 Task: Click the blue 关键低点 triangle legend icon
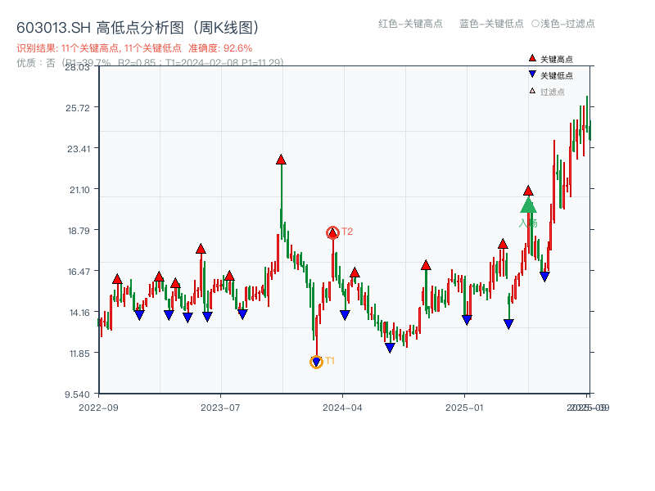tap(531, 72)
